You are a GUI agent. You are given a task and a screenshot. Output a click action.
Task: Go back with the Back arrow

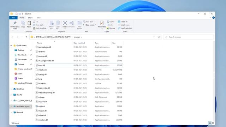(12, 37)
